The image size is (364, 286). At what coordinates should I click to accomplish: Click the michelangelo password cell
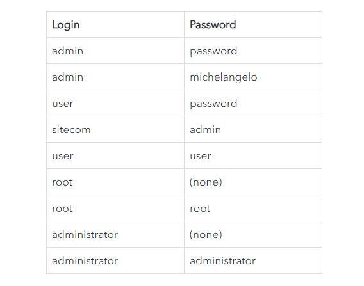[x=253, y=77]
